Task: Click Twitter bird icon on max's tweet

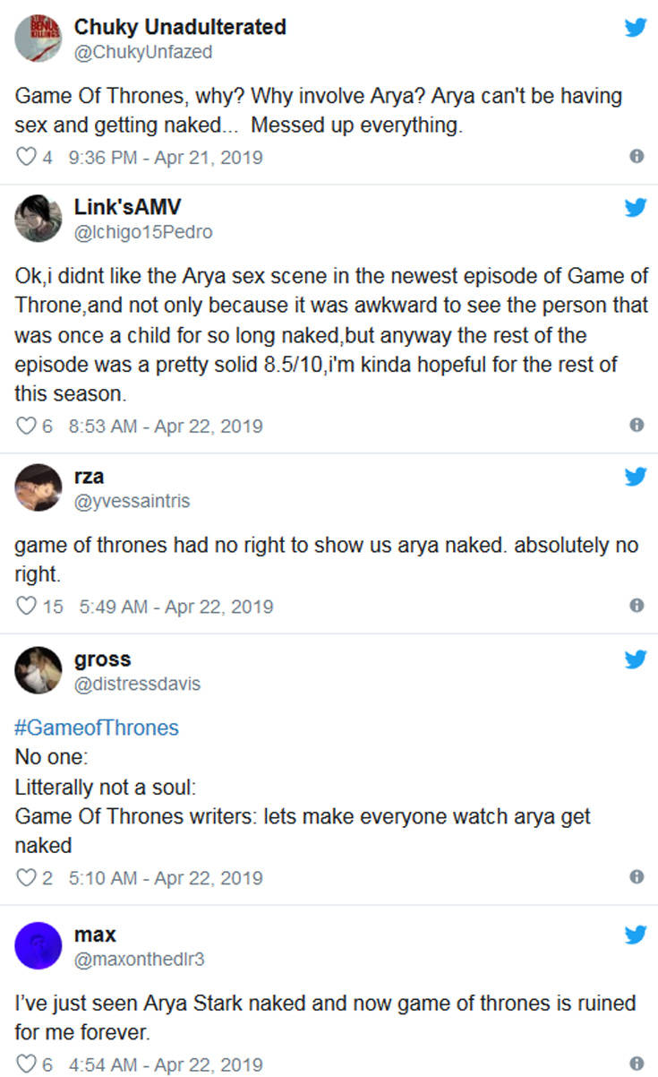Action: (636, 935)
